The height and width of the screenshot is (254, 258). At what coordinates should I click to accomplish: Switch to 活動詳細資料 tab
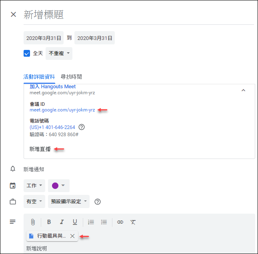pos(39,77)
